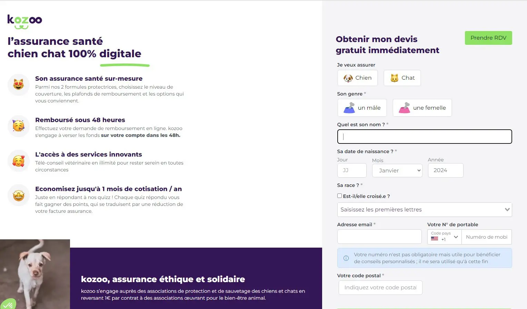Click the Jour (JJ) input field
The width and height of the screenshot is (527, 309).
tap(352, 170)
